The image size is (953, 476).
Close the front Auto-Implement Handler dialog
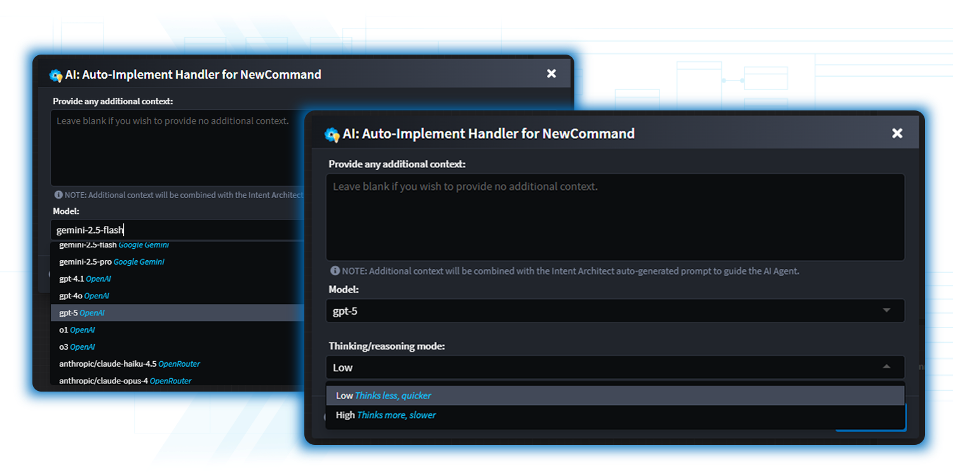click(x=897, y=133)
